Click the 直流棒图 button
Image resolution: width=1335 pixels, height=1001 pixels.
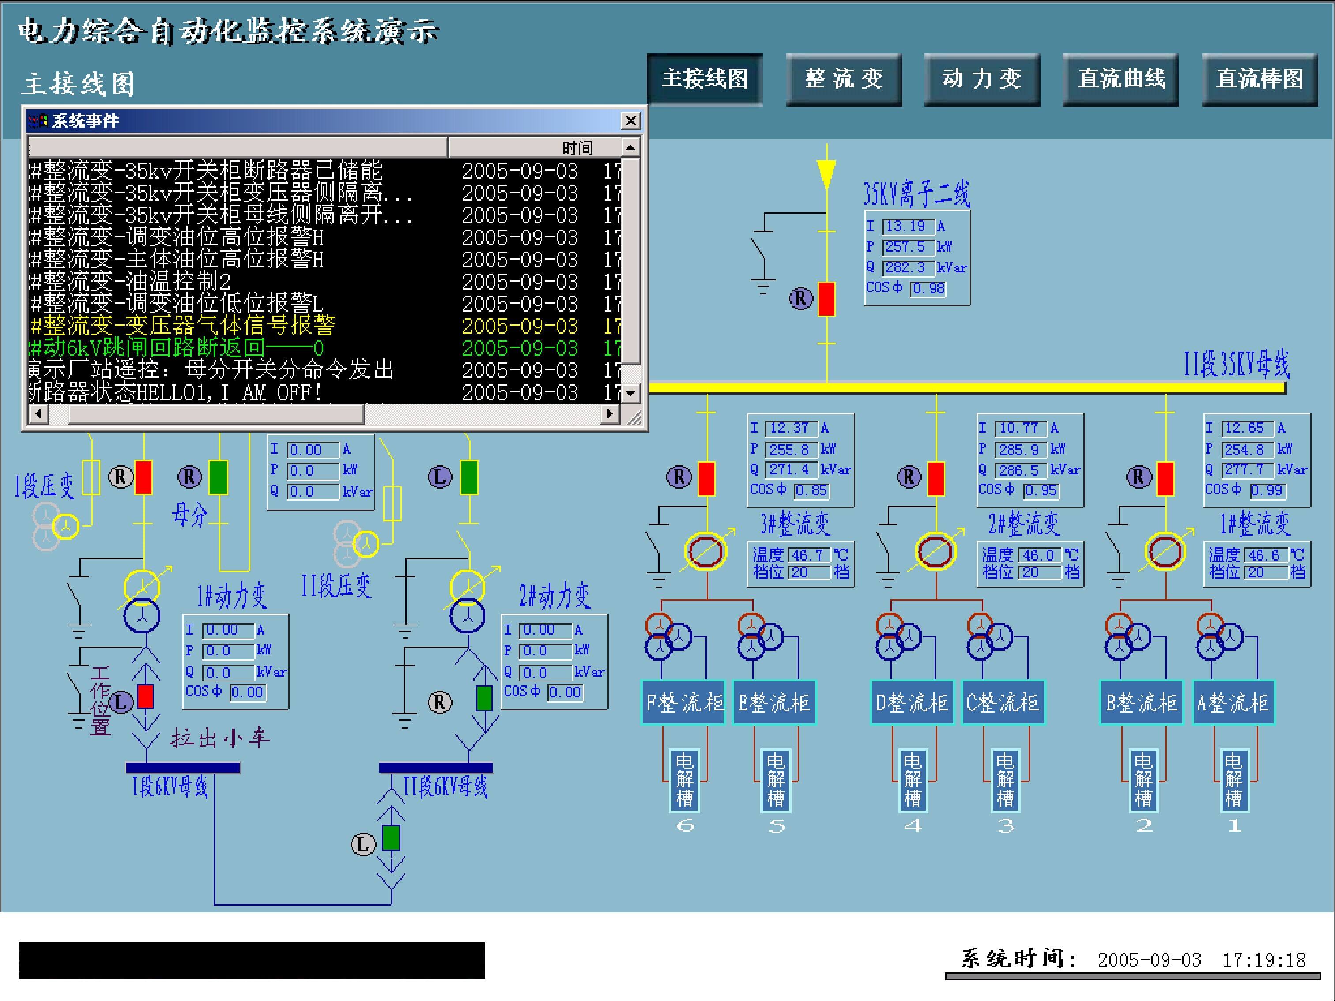(1256, 76)
